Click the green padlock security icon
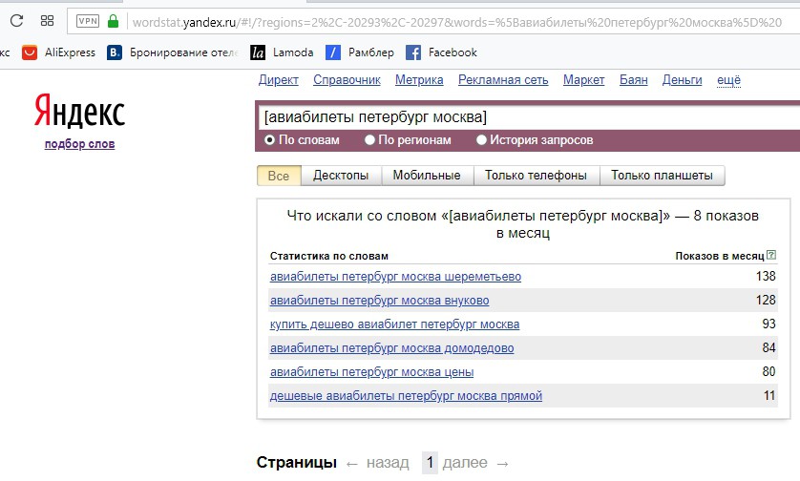 (x=113, y=21)
